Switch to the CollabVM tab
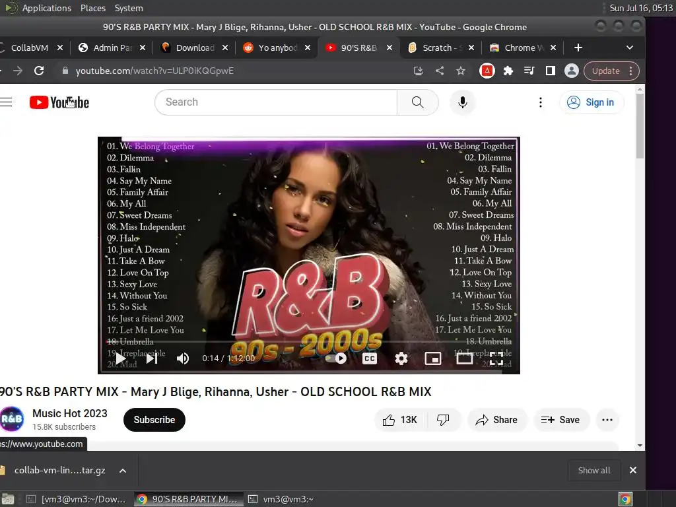The image size is (676, 507). coord(29,48)
